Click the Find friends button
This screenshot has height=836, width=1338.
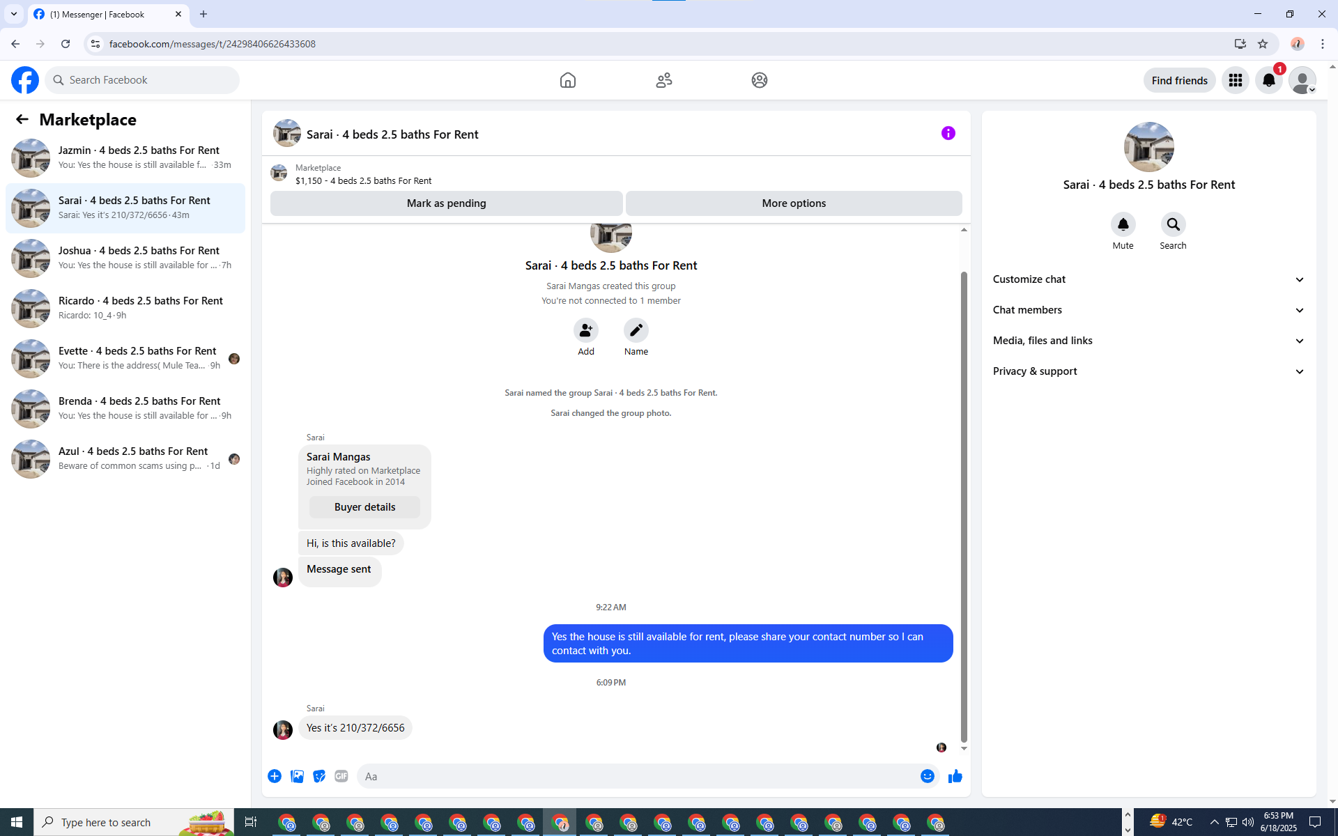click(1180, 80)
